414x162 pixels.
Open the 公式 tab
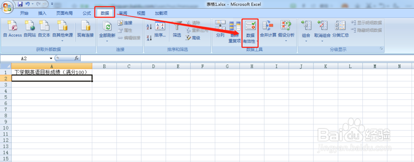(87, 13)
